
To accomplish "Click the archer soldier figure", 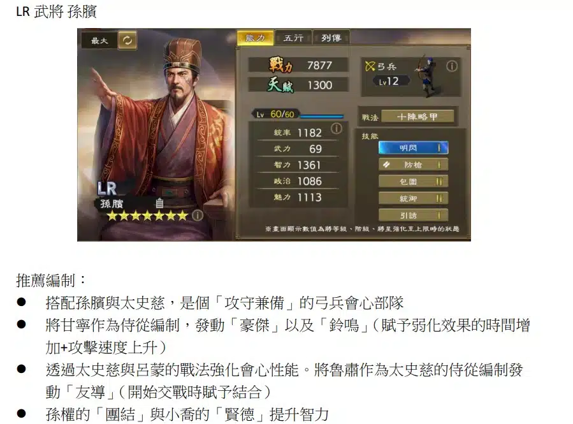I will click(427, 76).
